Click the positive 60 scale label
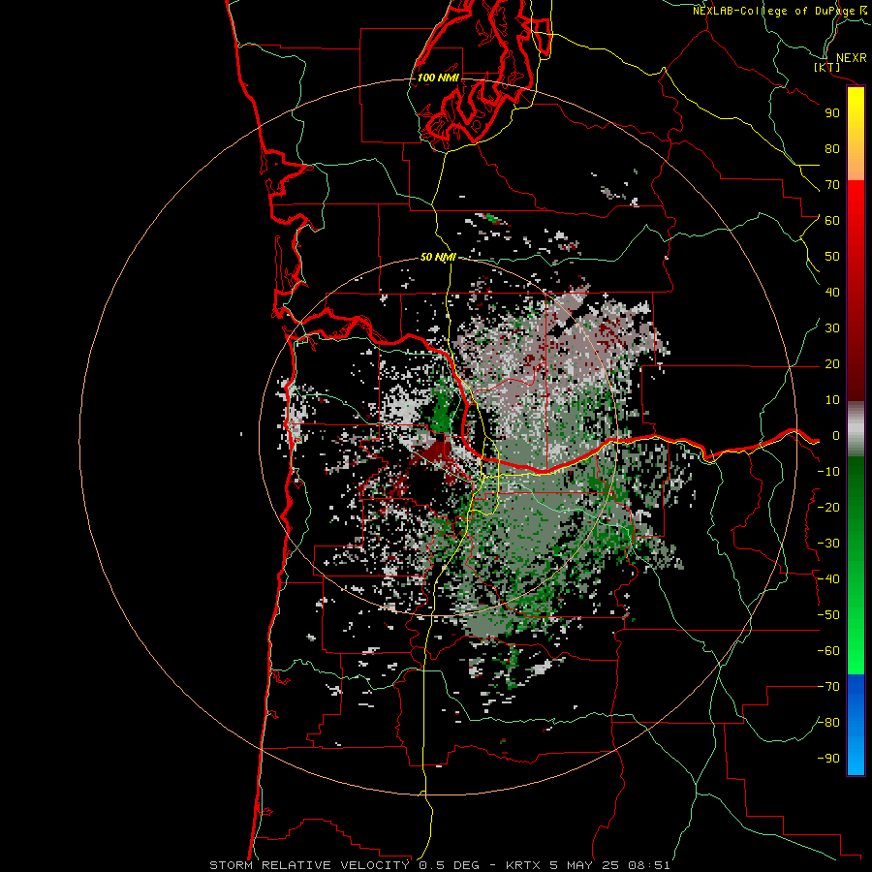872x872 pixels. tap(832, 220)
